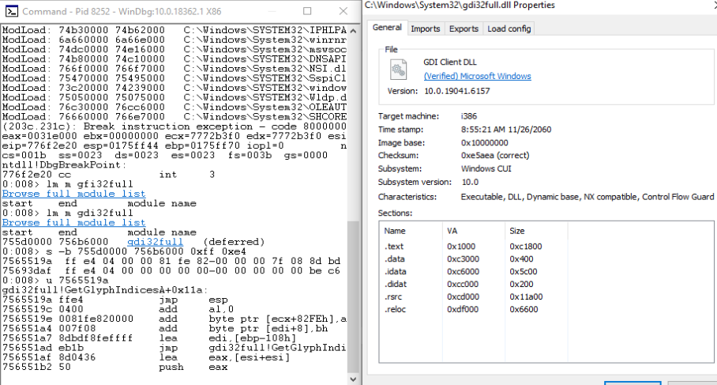Screen dimensions: 717x385
Task: Click the Command window scroll down arrow
Action: click(x=353, y=379)
